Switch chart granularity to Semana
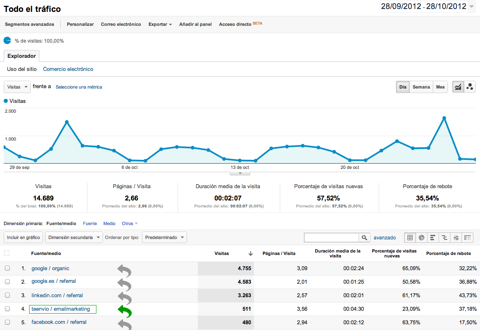The width and height of the screenshot is (480, 330). point(421,87)
